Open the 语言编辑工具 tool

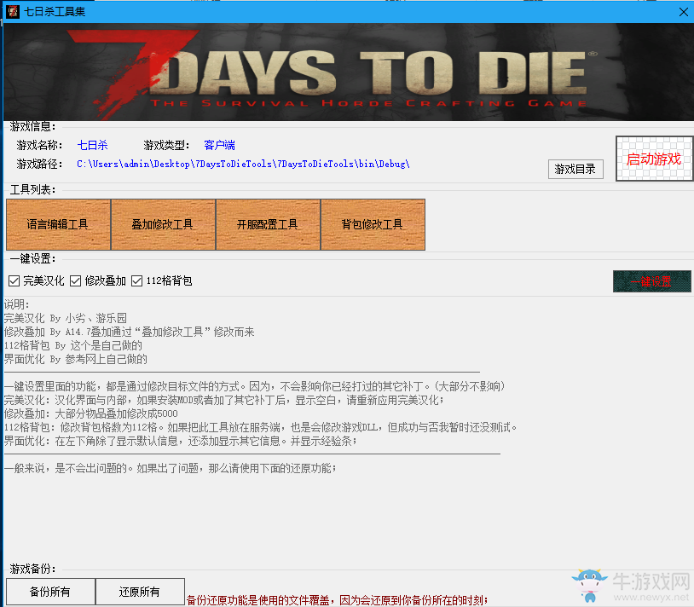click(58, 224)
